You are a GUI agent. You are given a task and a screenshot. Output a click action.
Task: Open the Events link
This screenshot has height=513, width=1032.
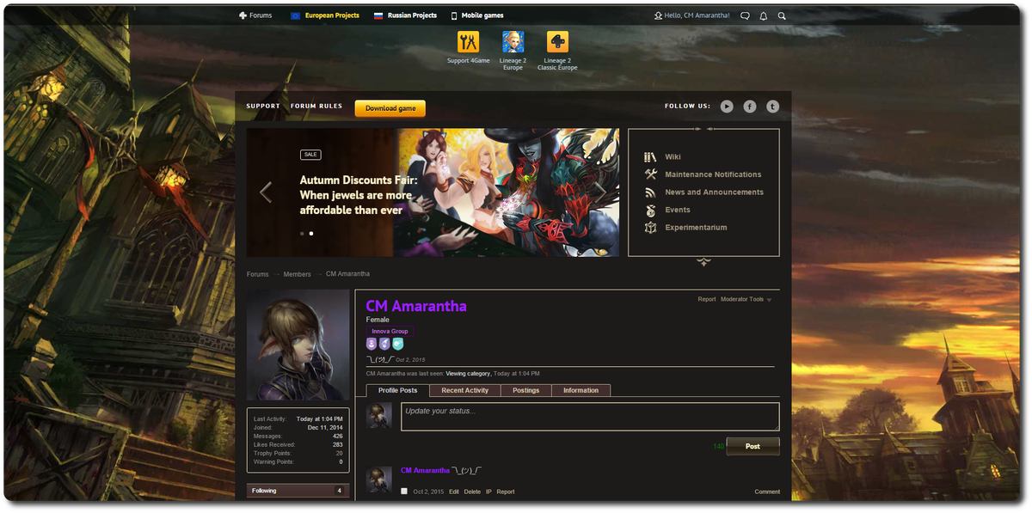coord(678,210)
